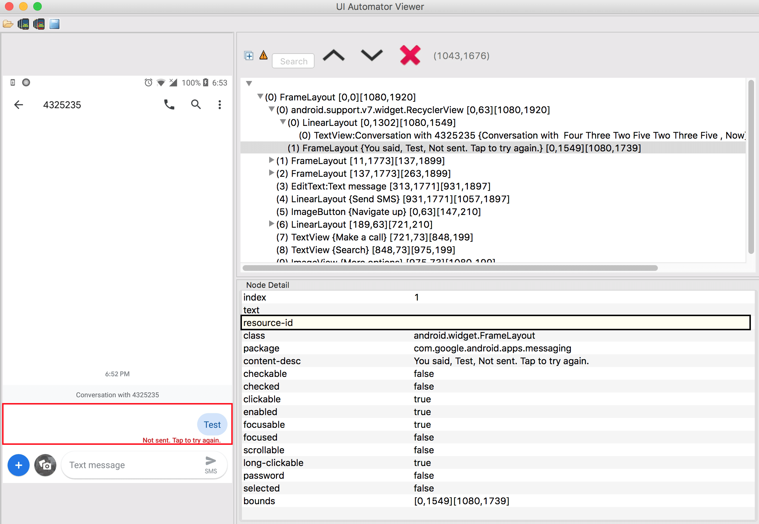This screenshot has height=524, width=759.
Task: Click the open folder toolbar icon
Action: pos(8,24)
